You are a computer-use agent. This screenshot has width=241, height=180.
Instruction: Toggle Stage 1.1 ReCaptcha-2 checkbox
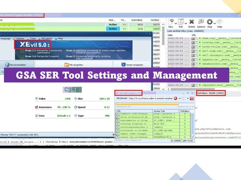click(22, 51)
